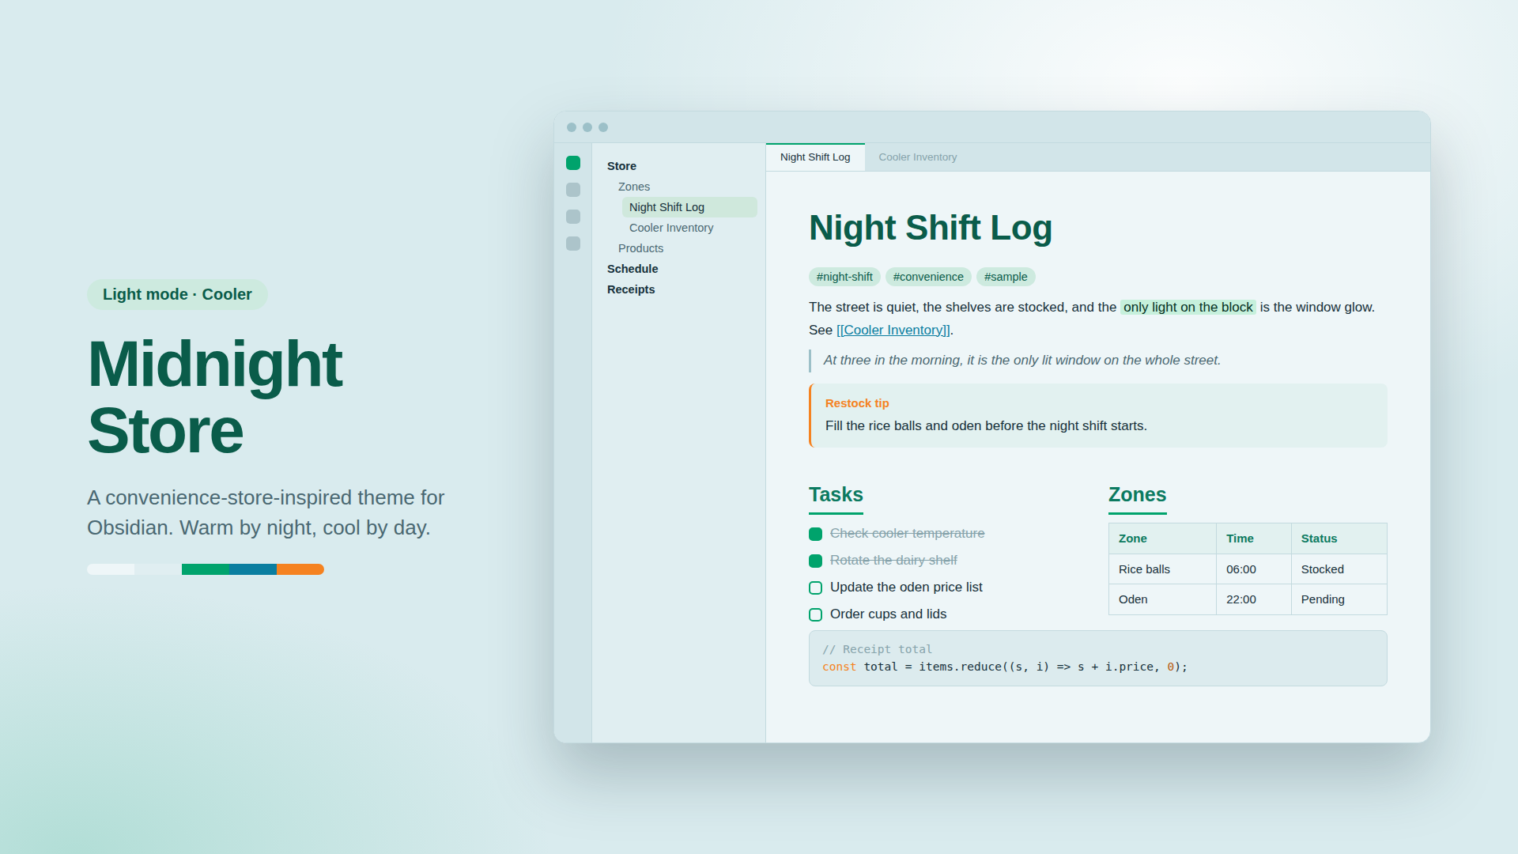Screen dimensions: 1518x854
Task: Click the Restock tip callout title
Action: tap(857, 403)
